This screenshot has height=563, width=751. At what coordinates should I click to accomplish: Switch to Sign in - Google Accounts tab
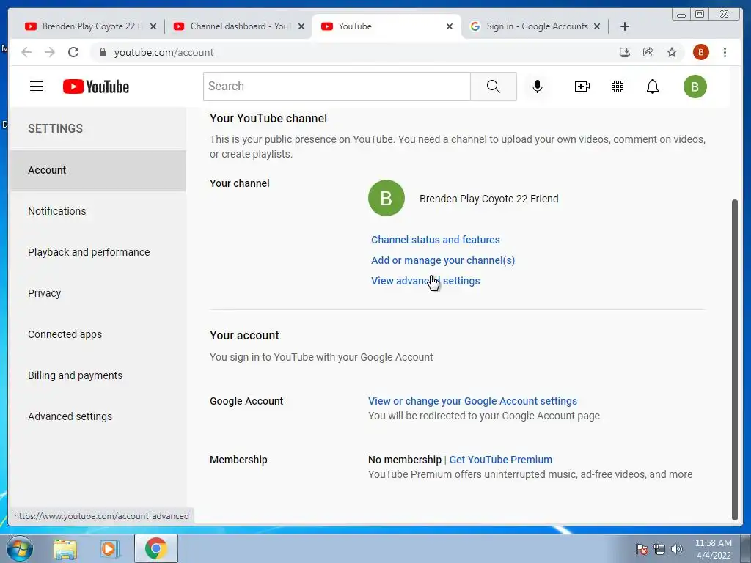[535, 26]
